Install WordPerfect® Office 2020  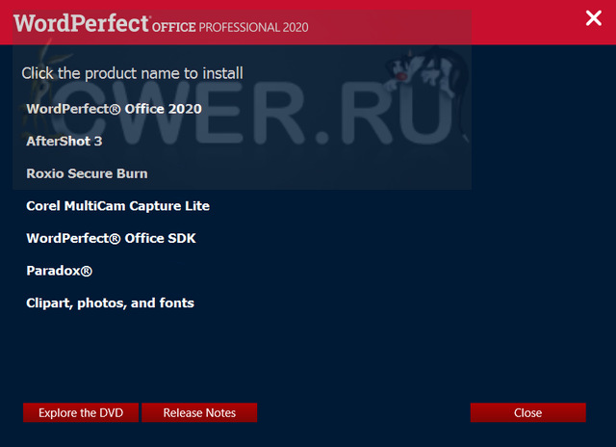[114, 109]
